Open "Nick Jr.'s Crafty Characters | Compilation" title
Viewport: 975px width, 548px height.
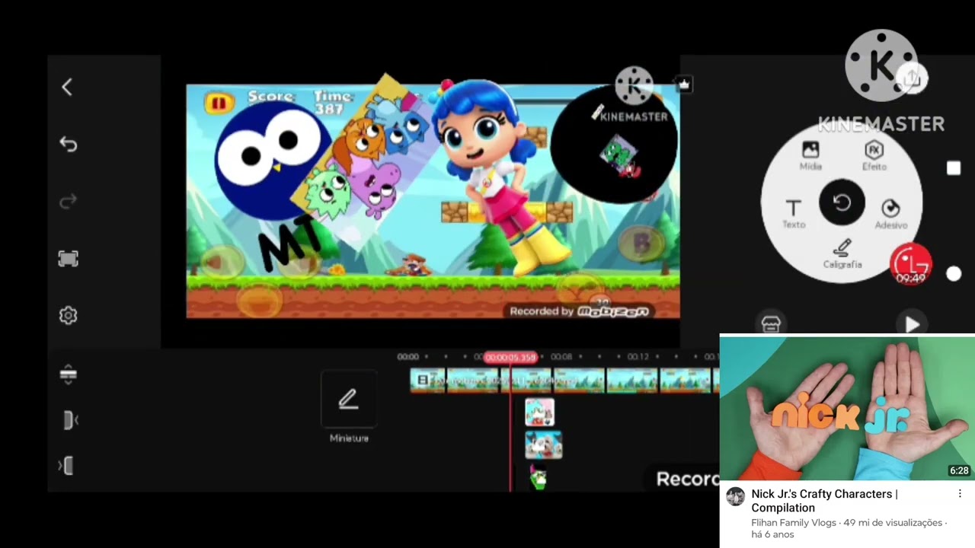824,501
